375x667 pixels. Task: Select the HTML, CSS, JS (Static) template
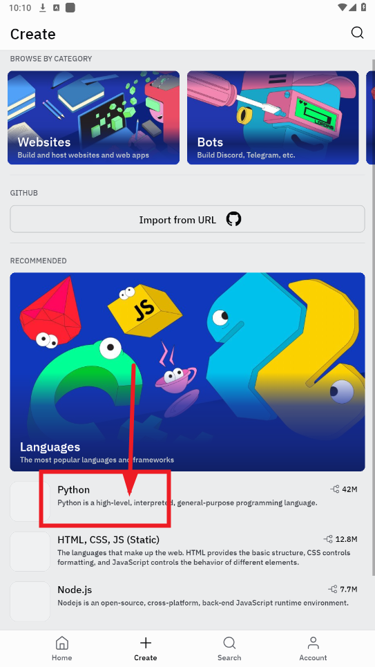(188, 552)
